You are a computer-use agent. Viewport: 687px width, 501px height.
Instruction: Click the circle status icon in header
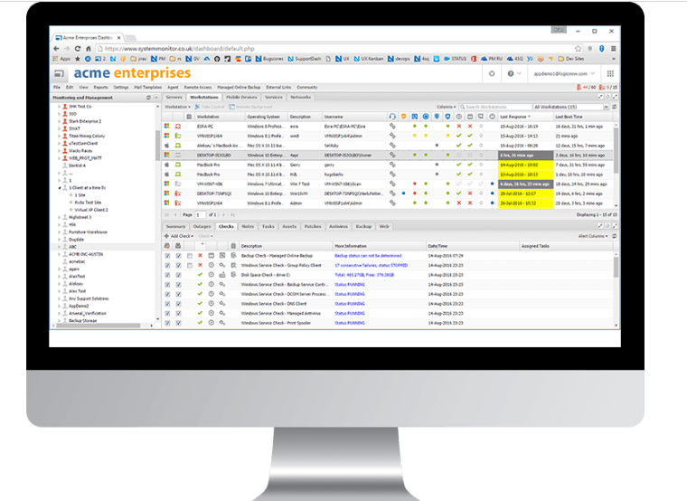[x=492, y=73]
